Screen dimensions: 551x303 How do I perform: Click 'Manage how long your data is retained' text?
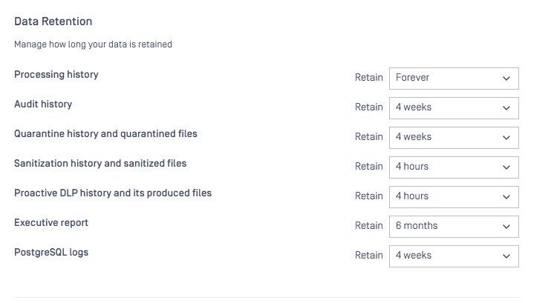point(93,44)
